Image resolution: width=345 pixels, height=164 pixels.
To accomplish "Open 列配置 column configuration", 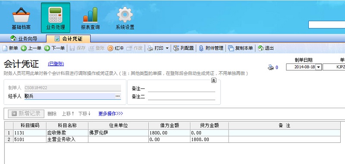I will click(x=184, y=48).
